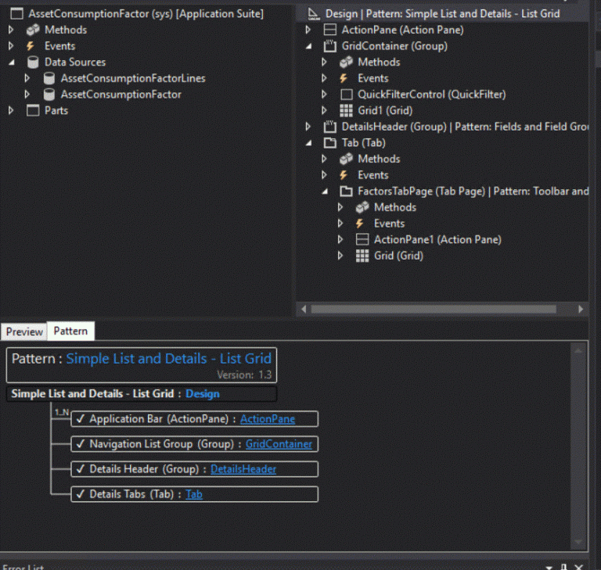The height and width of the screenshot is (570, 601).
Task: Click the FactorsTabPage folder icon
Action: coord(347,192)
